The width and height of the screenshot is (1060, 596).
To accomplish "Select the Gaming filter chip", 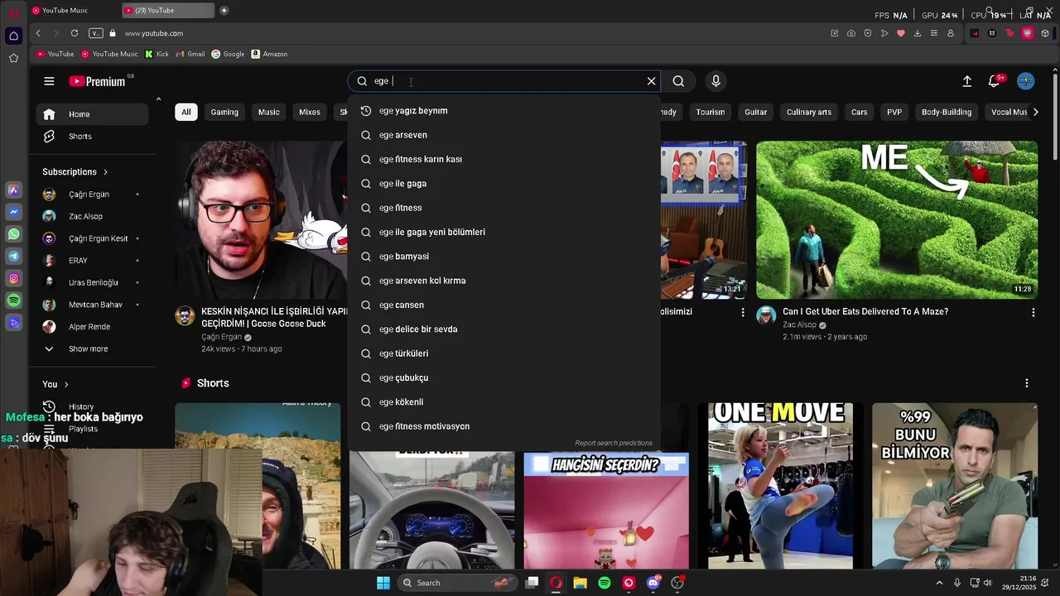I will pos(224,112).
